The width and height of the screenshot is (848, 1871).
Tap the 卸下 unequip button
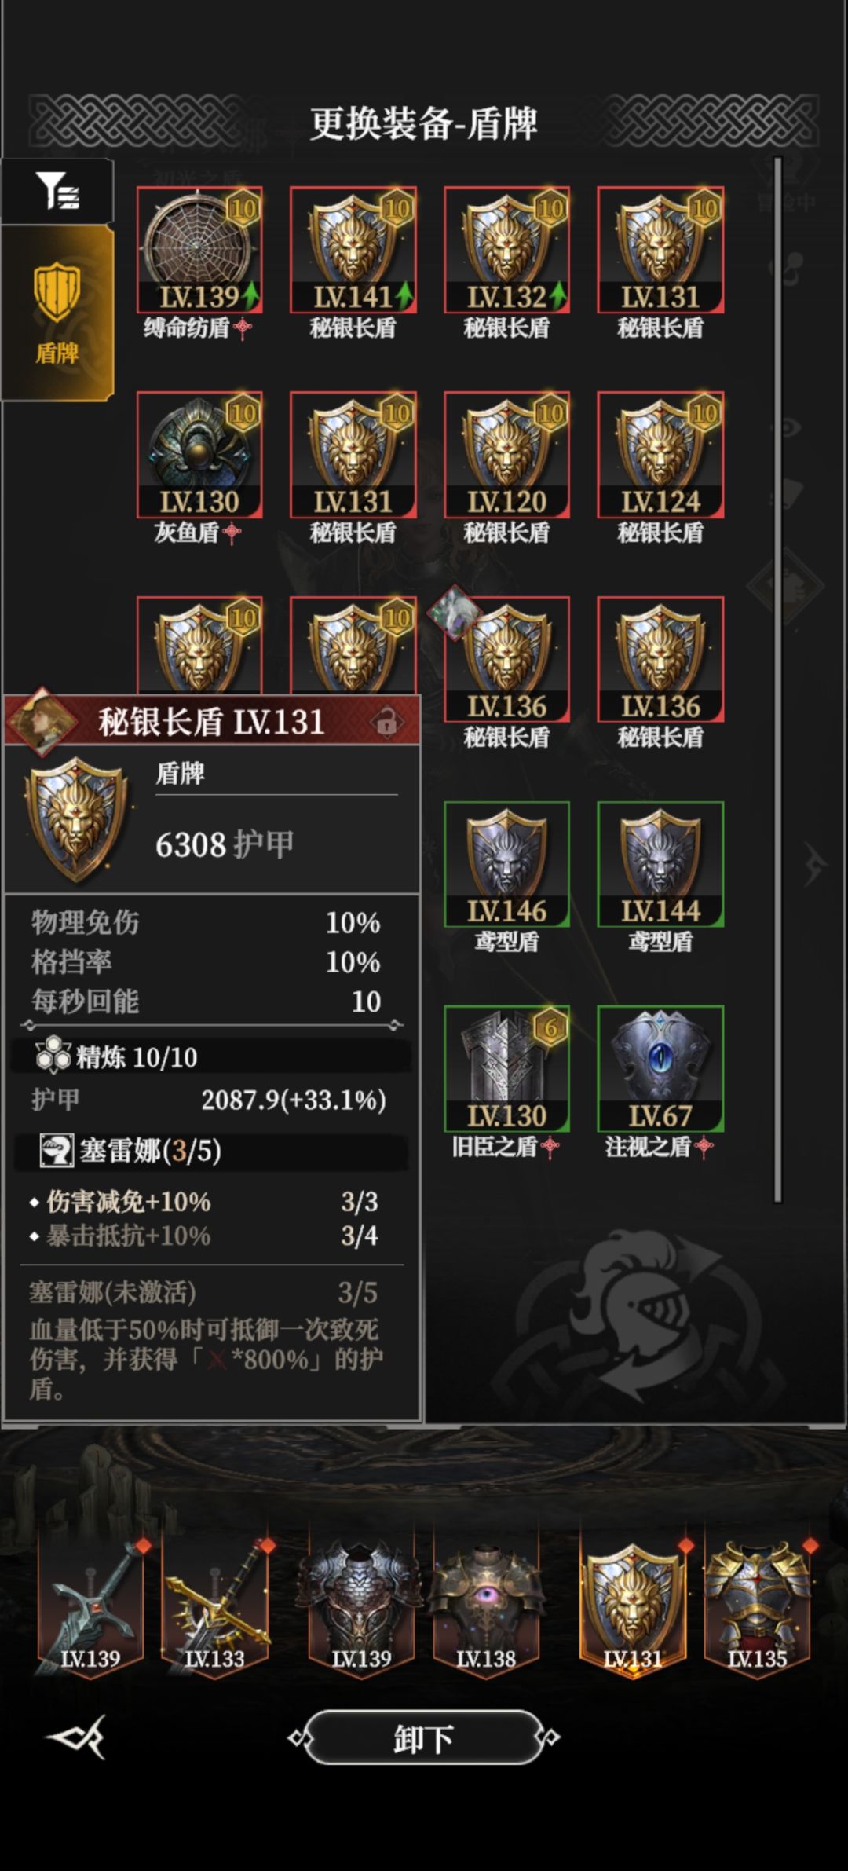point(423,1737)
